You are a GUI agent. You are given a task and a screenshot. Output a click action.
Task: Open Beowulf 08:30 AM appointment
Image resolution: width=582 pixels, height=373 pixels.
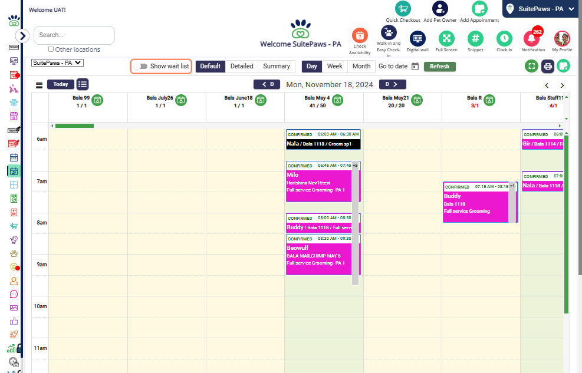[x=319, y=255]
